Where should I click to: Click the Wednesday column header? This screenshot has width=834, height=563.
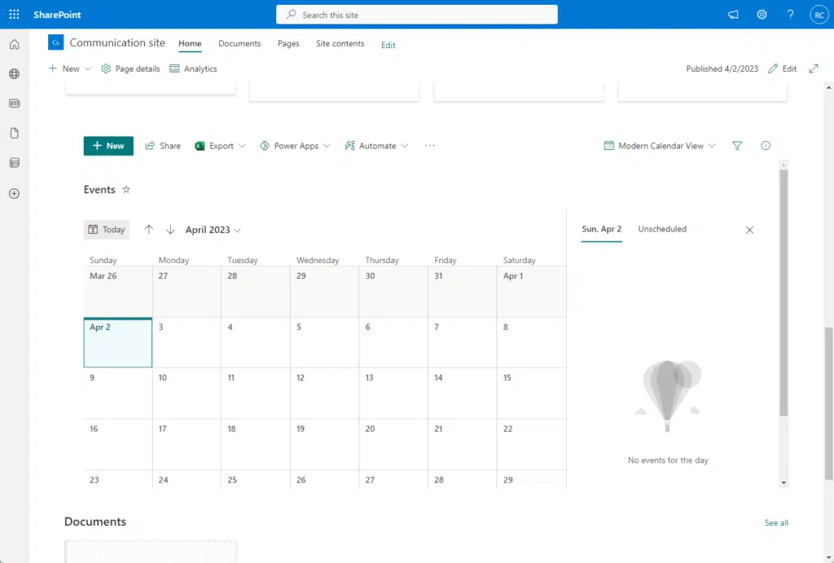pos(318,260)
